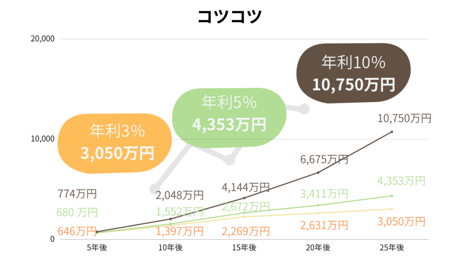Select the green 年利5% bubble
The height and width of the screenshot is (258, 459).
coord(229,117)
